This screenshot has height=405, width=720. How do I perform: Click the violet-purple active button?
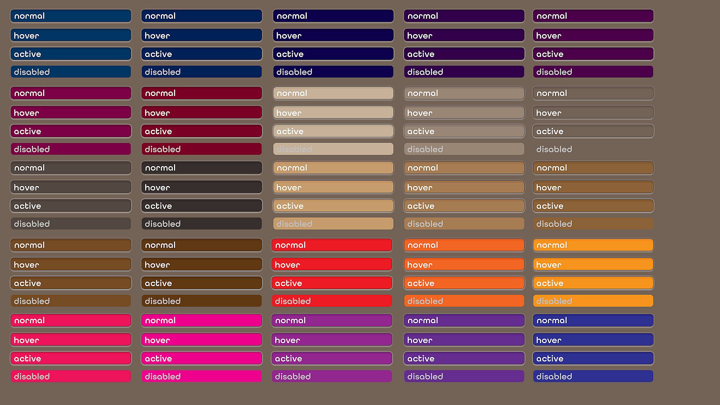pos(332,358)
